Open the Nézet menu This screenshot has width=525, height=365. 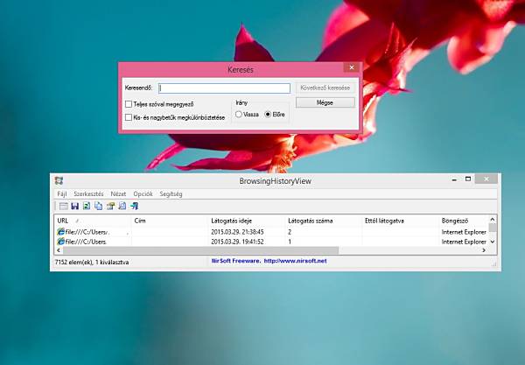click(x=118, y=194)
